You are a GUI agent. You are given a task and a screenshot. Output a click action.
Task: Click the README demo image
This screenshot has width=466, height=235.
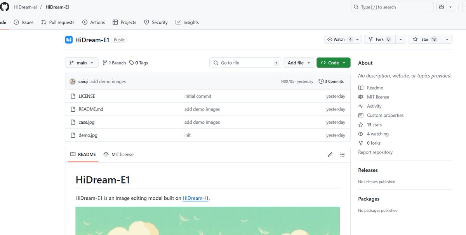coord(208,221)
